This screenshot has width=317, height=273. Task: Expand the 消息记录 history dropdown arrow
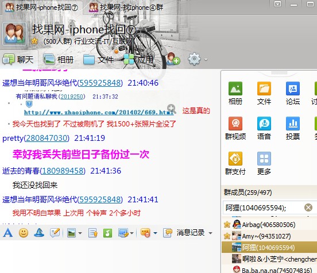tap(210, 233)
